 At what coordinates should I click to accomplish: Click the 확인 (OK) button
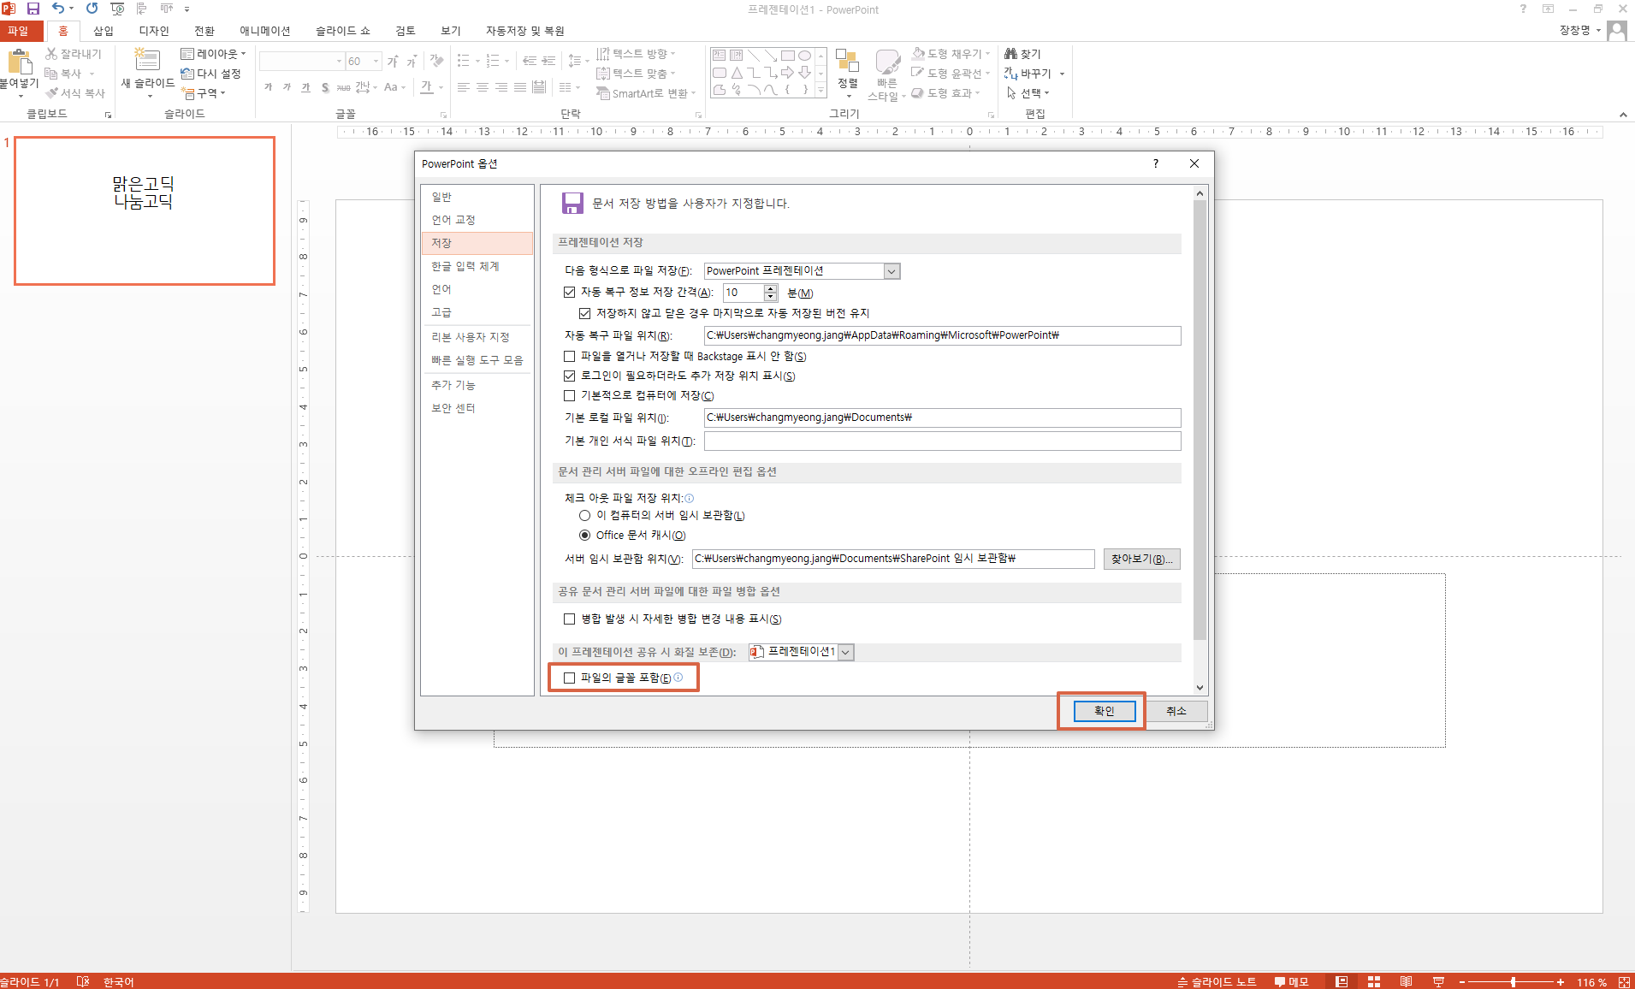1105,711
